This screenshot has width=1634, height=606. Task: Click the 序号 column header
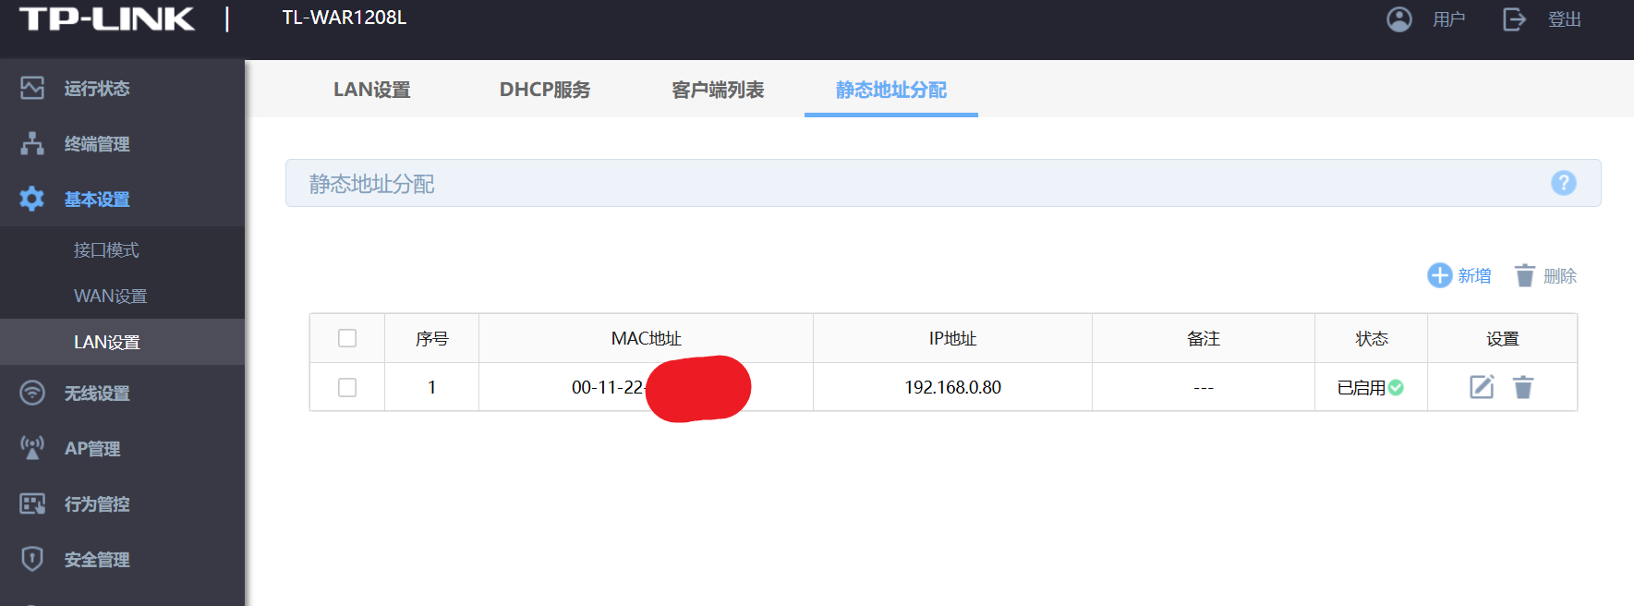pyautogui.click(x=431, y=338)
